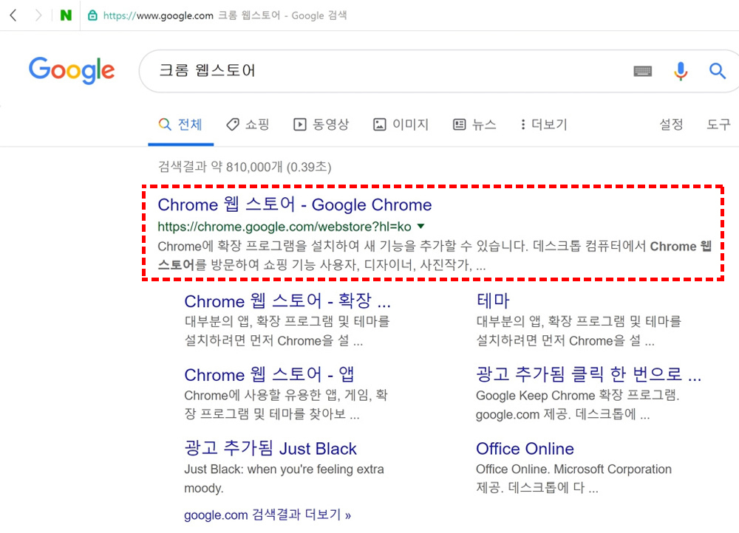The image size is (739, 533).
Task: Open the 테마 sitelink
Action: 493,301
